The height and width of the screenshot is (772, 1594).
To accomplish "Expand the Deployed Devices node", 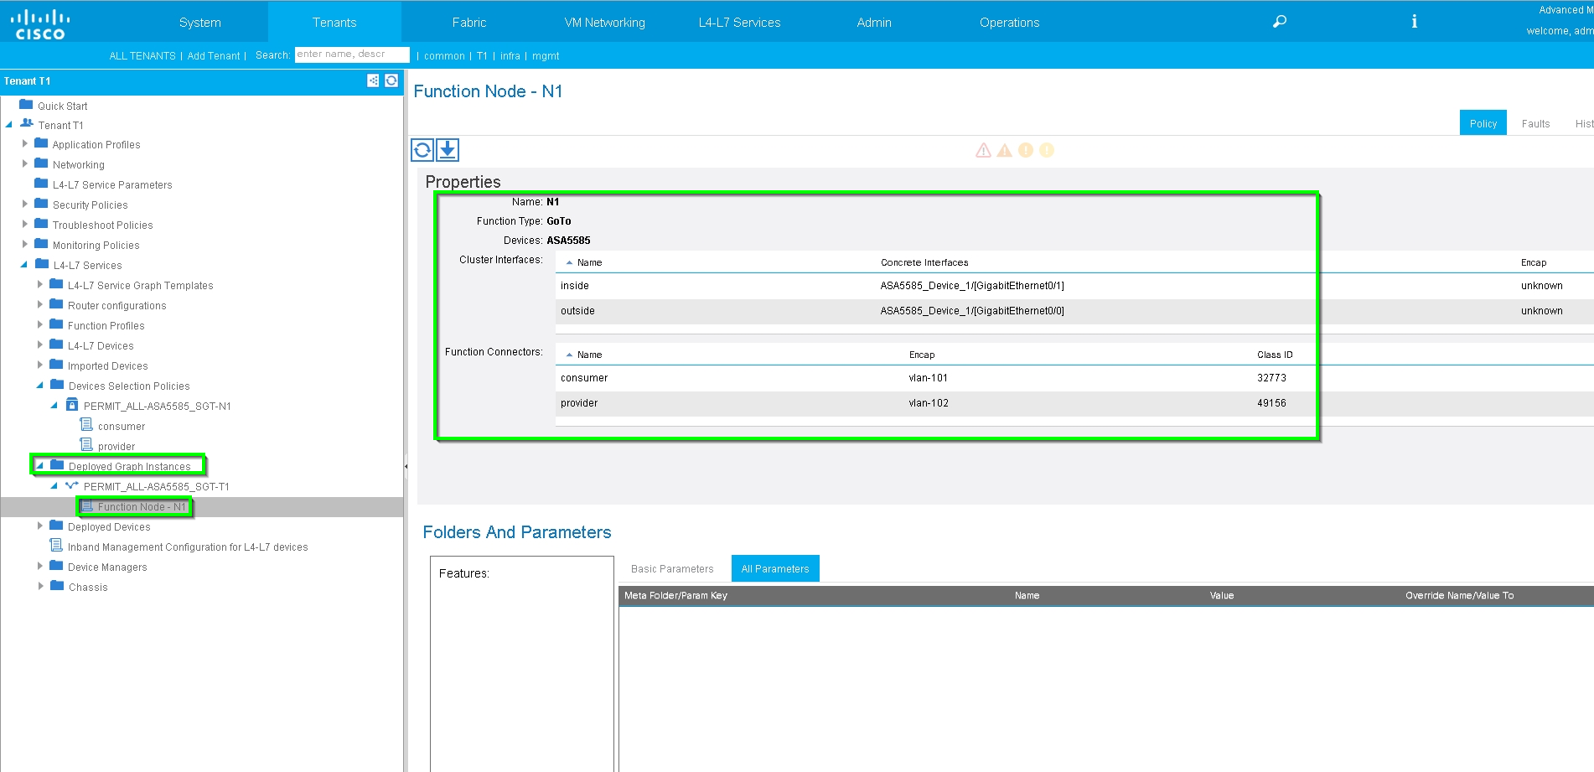I will point(40,526).
